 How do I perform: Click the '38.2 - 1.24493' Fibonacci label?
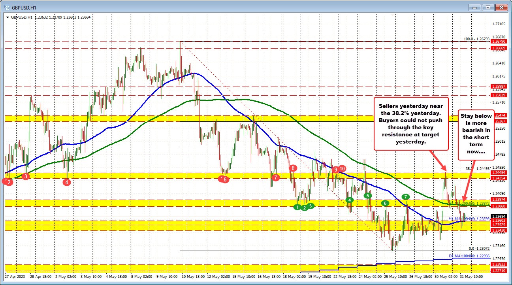click(478, 168)
